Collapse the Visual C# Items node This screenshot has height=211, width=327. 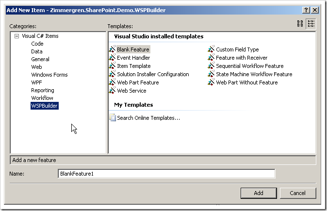point(17,36)
